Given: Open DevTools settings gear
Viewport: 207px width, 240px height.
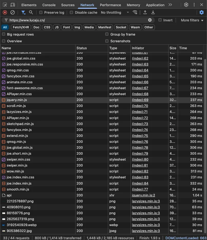Looking at the screenshot, I should click(x=186, y=5).
